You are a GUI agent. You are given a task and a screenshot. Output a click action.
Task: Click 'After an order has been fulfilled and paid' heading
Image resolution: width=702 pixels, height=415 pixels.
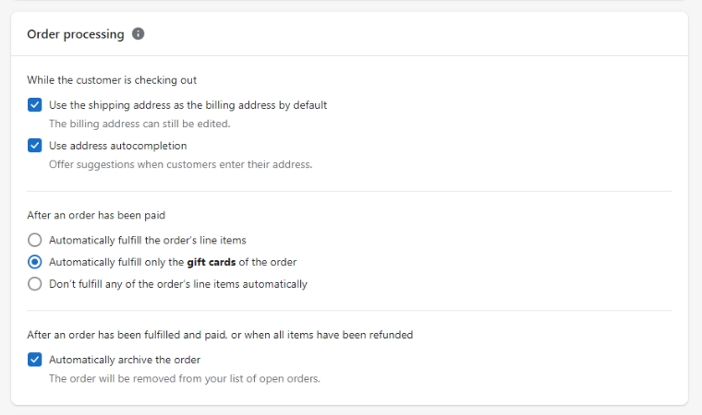(220, 335)
